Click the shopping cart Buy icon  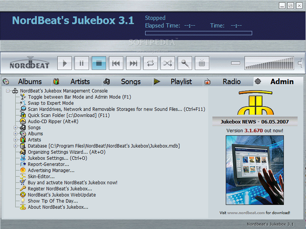pyautogui.click(x=23, y=182)
